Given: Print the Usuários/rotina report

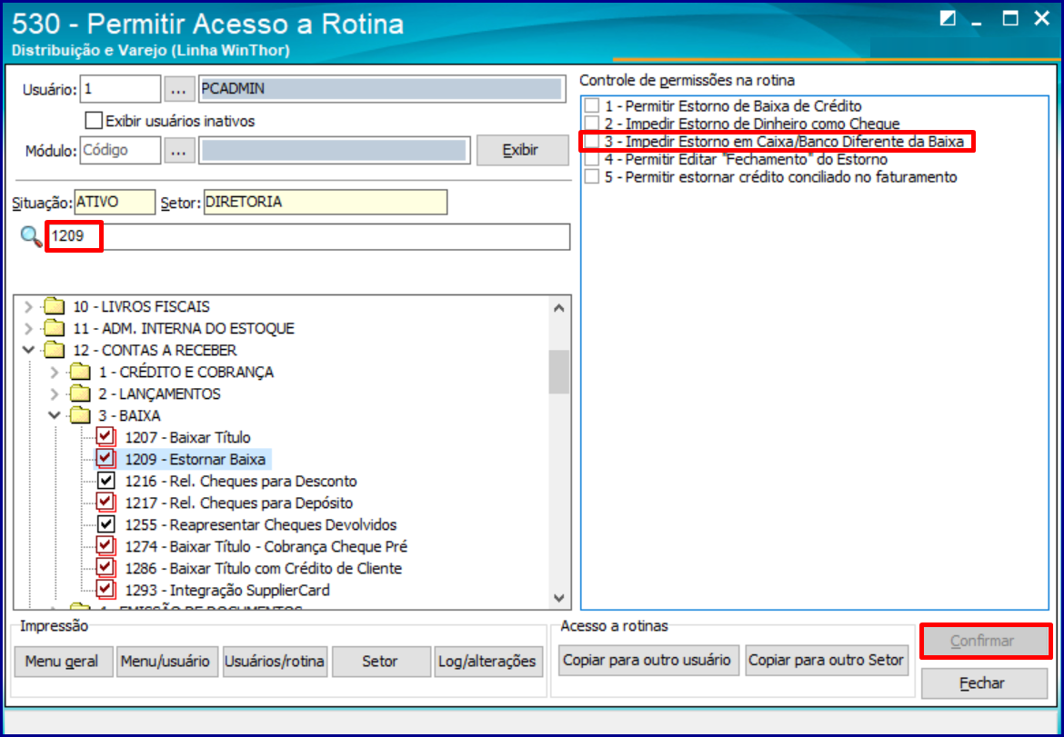Looking at the screenshot, I should (x=275, y=661).
